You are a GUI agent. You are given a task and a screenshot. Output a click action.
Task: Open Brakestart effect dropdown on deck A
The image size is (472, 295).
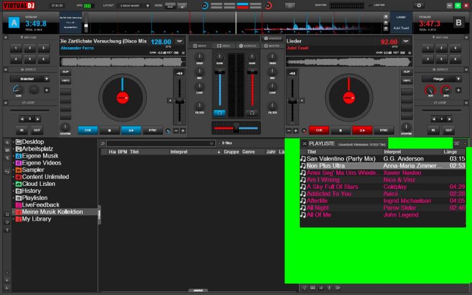coord(30,79)
